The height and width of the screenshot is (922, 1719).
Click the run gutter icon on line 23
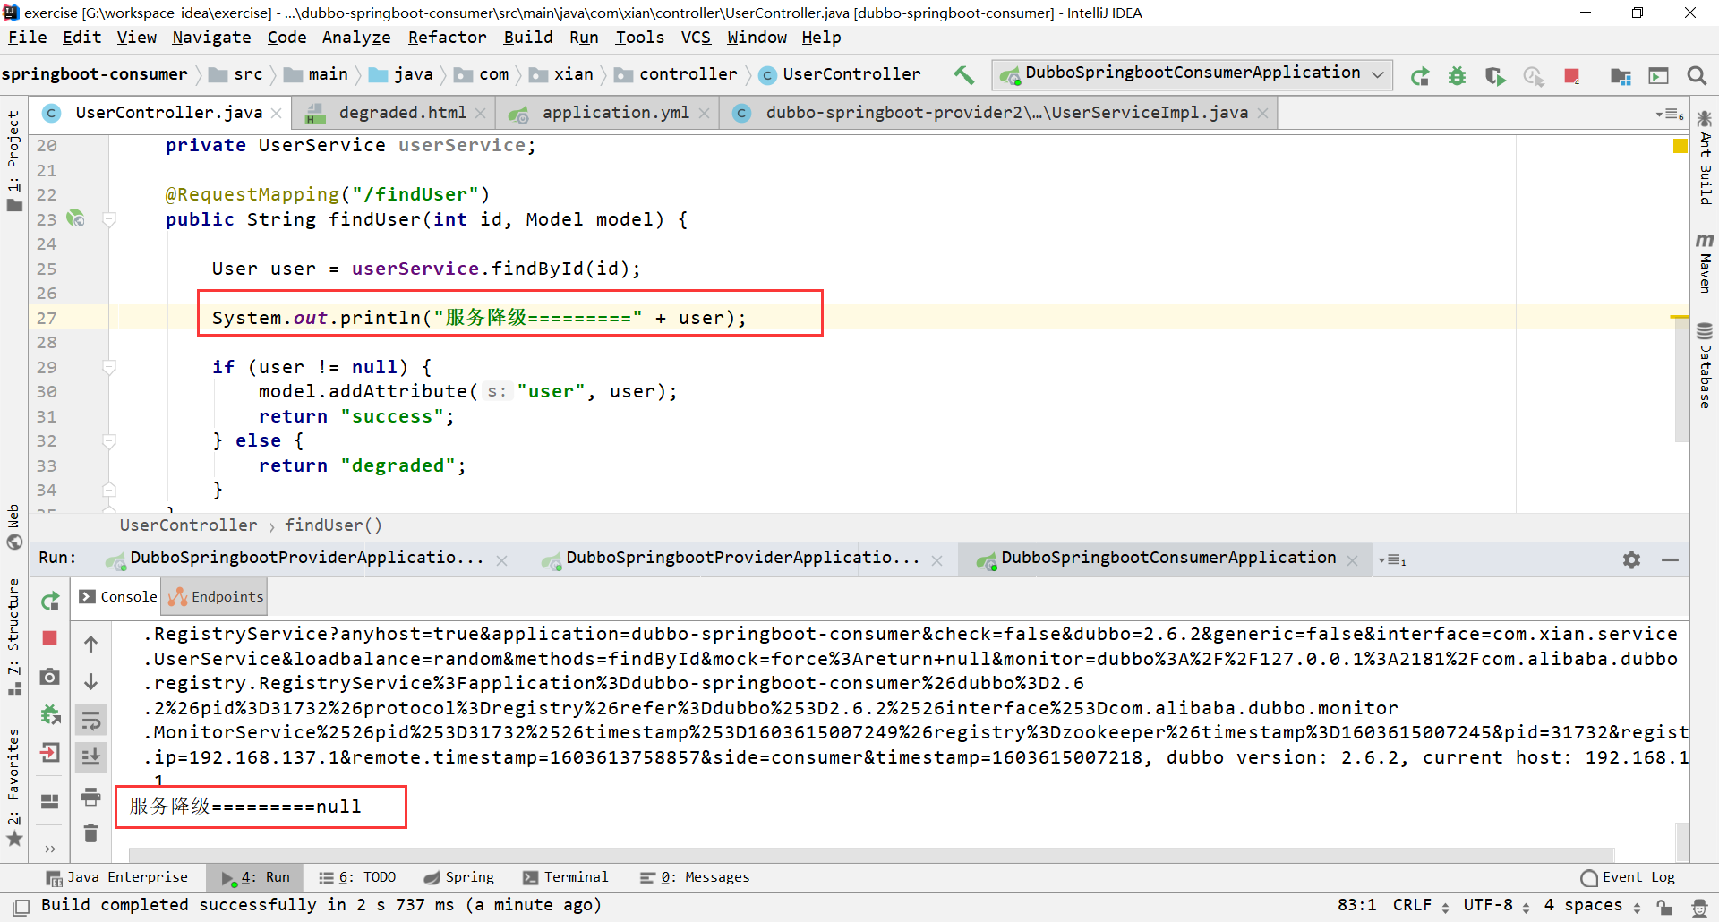click(x=75, y=218)
